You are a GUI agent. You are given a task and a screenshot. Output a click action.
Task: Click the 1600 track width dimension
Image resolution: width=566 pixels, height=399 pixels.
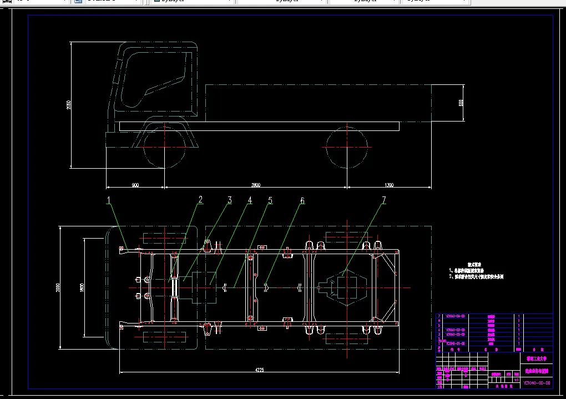point(82,287)
